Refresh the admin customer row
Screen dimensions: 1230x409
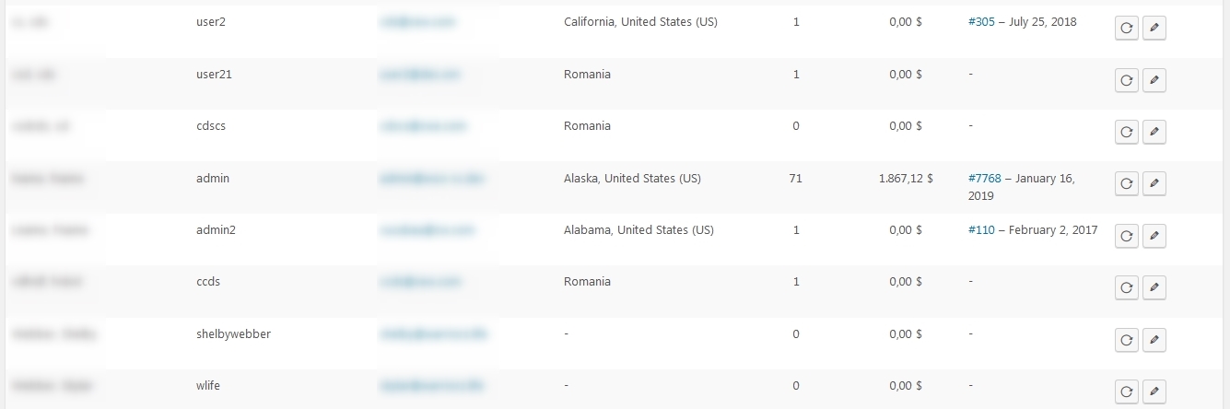pos(1126,184)
